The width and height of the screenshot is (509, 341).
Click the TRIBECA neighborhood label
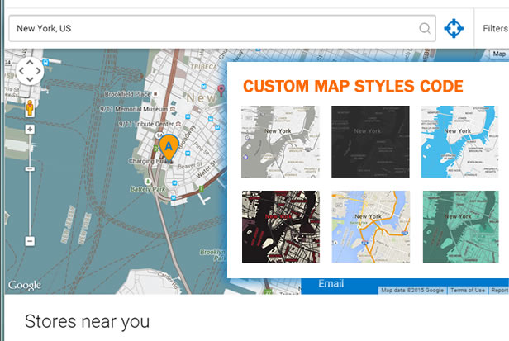(204, 67)
